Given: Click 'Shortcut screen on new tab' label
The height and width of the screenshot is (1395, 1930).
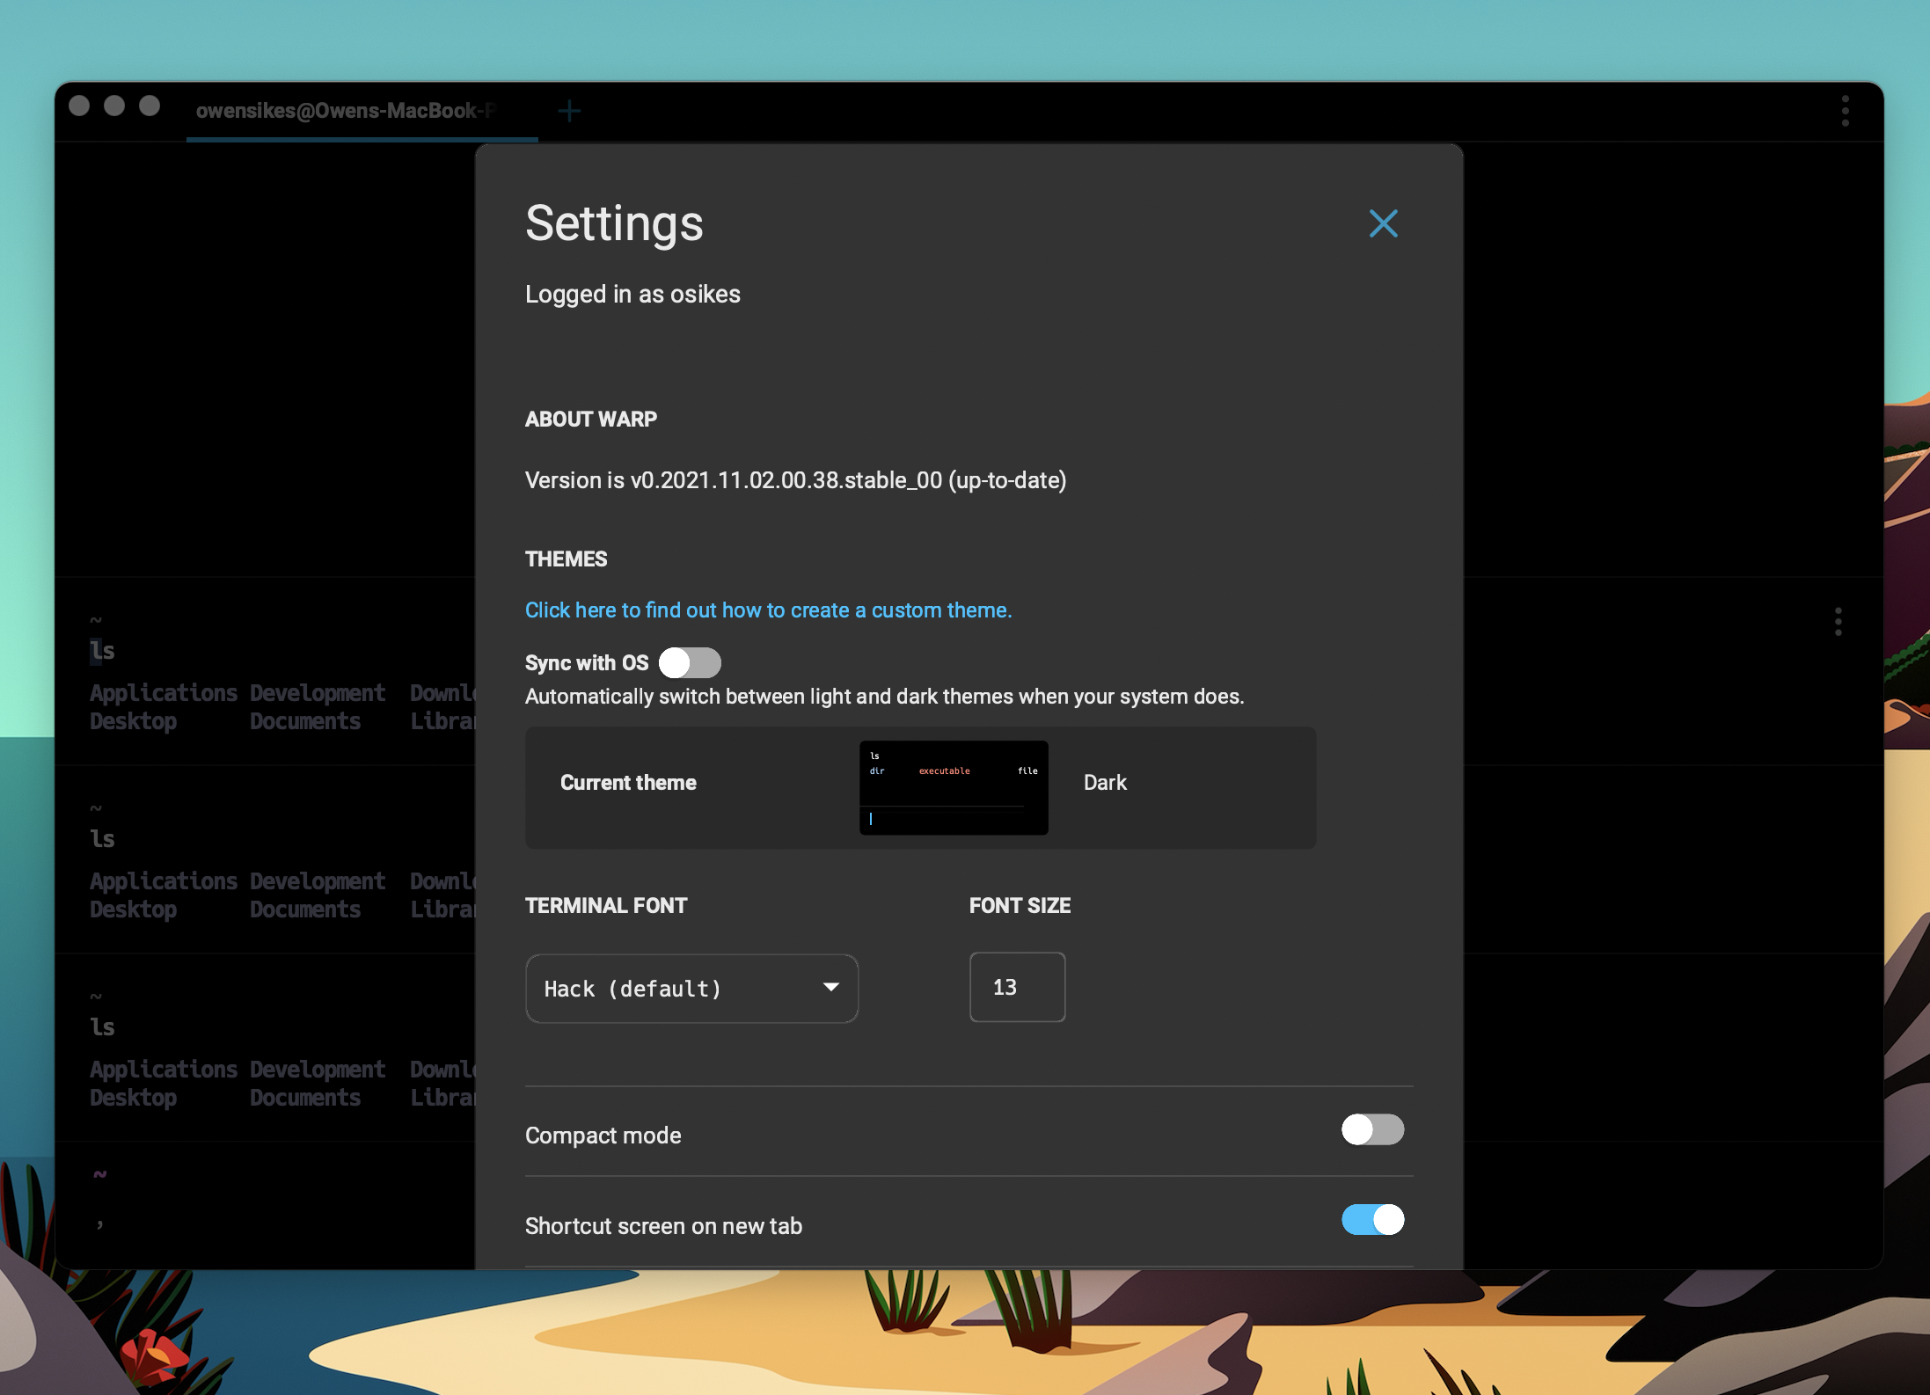Looking at the screenshot, I should pos(663,1226).
